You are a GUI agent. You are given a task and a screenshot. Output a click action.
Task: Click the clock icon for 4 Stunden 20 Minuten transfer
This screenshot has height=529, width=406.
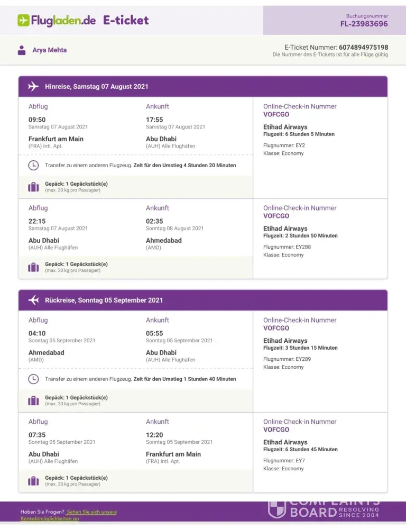[x=33, y=165]
